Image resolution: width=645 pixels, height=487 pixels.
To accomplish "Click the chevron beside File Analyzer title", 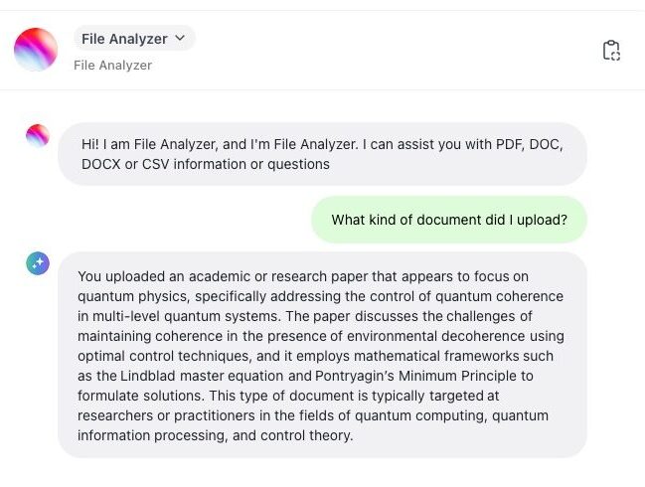I will [180, 39].
